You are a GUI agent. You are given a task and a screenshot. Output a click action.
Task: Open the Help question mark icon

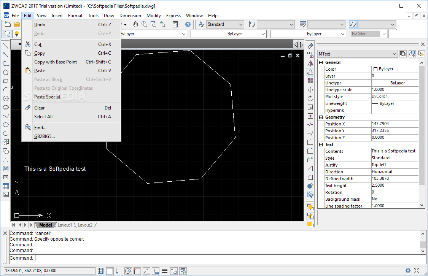[x=188, y=24]
